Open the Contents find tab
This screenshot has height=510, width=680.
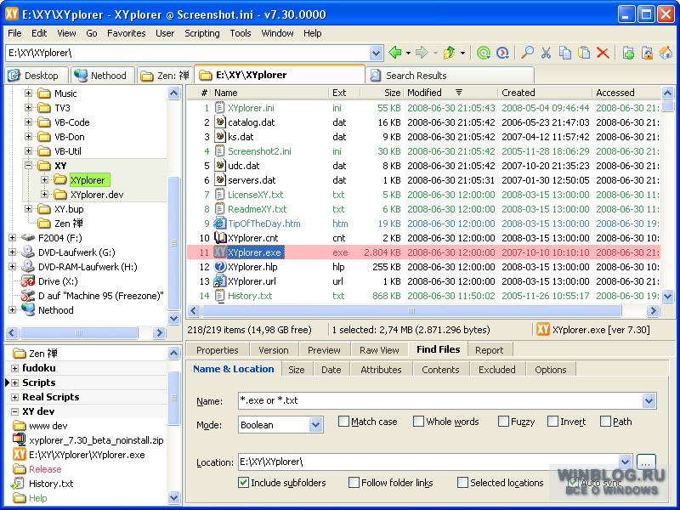coord(440,370)
